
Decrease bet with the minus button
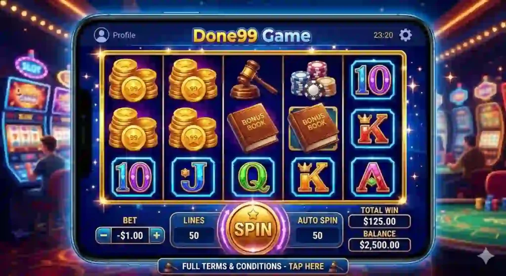click(x=104, y=236)
